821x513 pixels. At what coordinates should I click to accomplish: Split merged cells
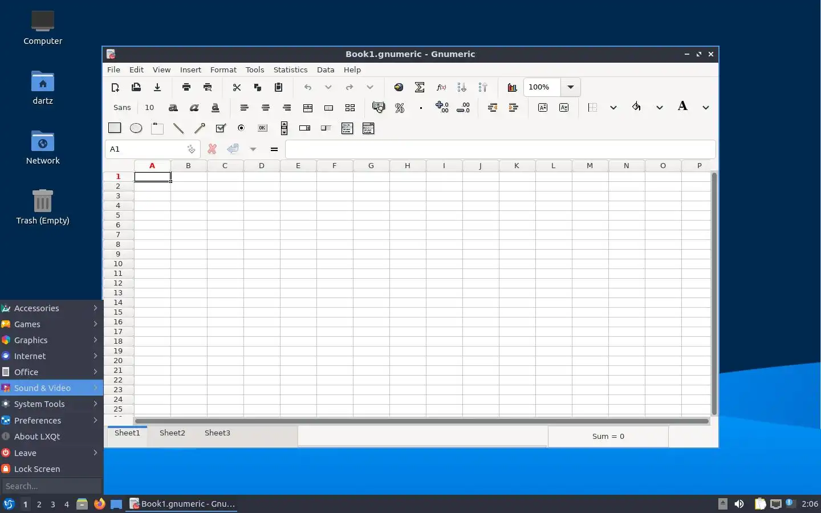tap(349, 108)
